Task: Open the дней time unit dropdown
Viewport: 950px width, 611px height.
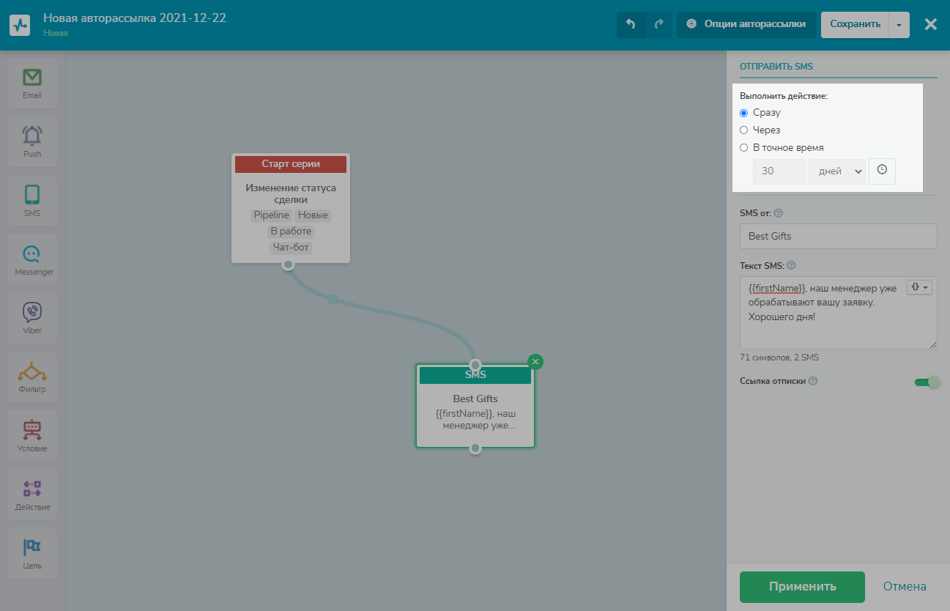Action: click(836, 171)
